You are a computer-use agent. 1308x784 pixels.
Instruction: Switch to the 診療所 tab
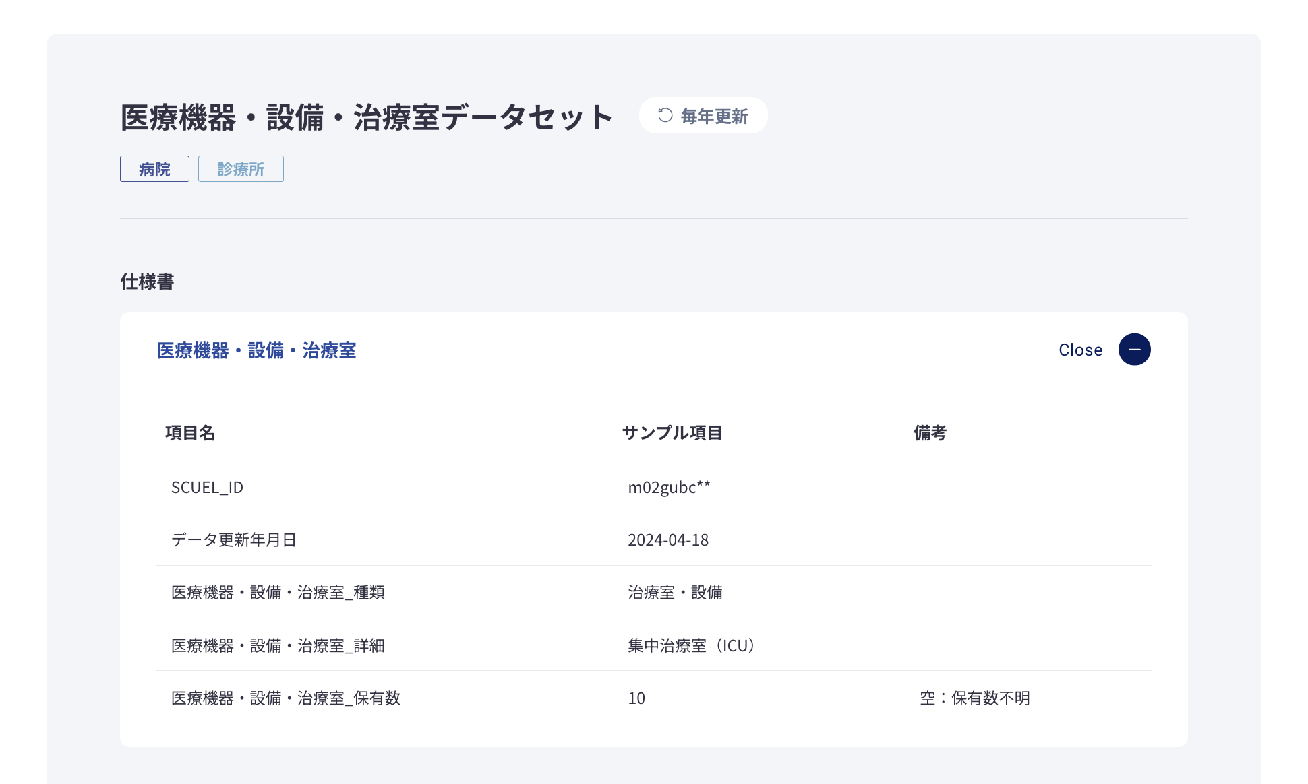[x=241, y=169]
